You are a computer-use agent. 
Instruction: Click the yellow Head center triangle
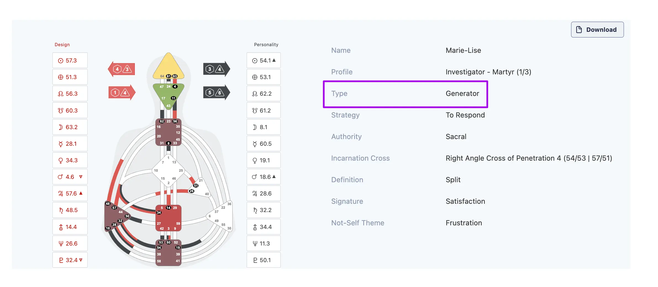click(x=168, y=66)
